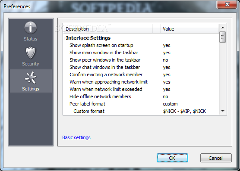Open the Security shield icon
The height and width of the screenshot is (171, 240).
31,53
